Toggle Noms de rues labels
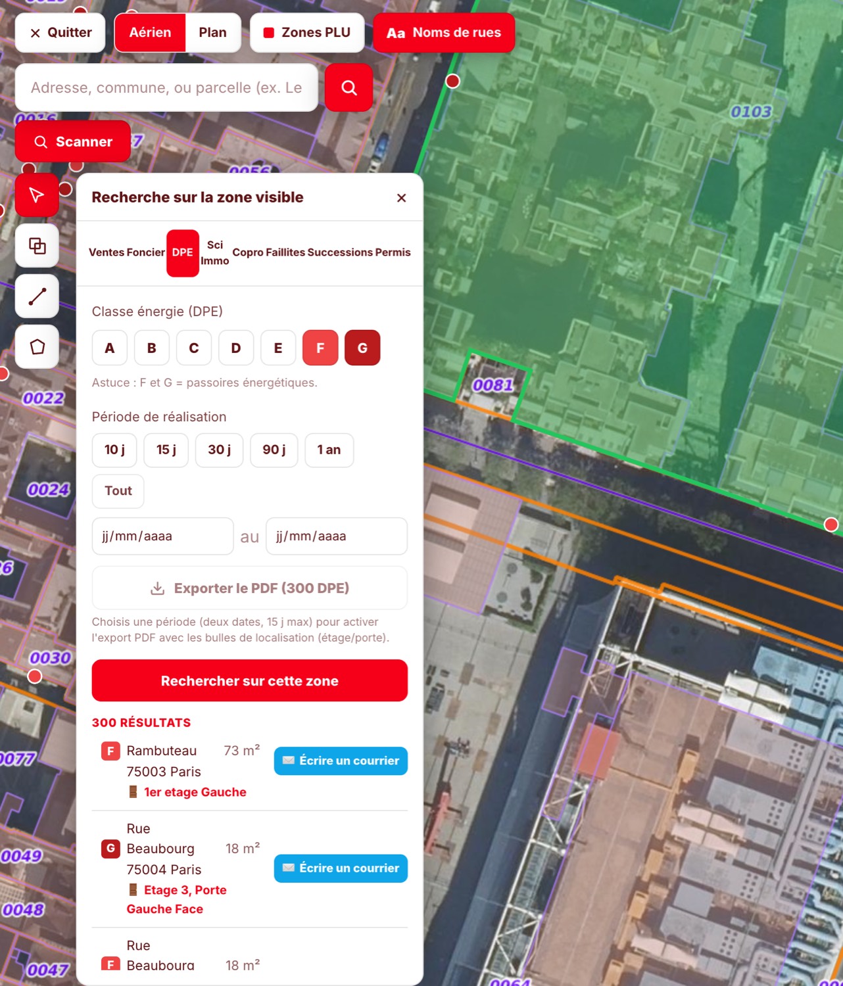843x986 pixels. pyautogui.click(x=444, y=33)
